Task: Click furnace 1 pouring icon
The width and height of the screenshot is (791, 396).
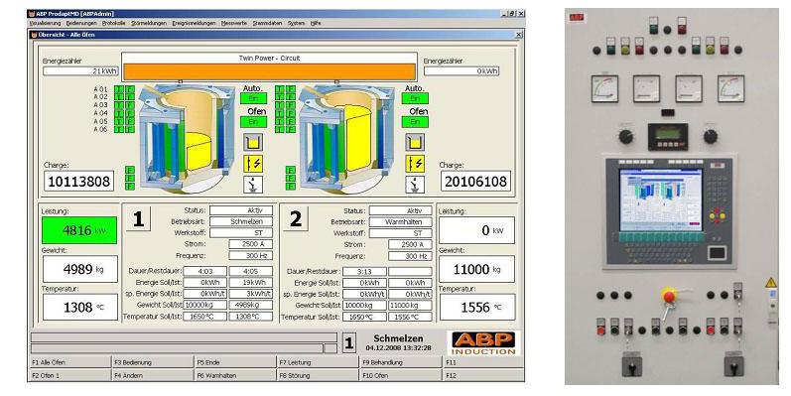Action: pyautogui.click(x=253, y=185)
